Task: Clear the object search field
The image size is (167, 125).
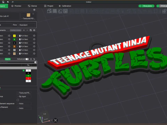Action: point(35,62)
